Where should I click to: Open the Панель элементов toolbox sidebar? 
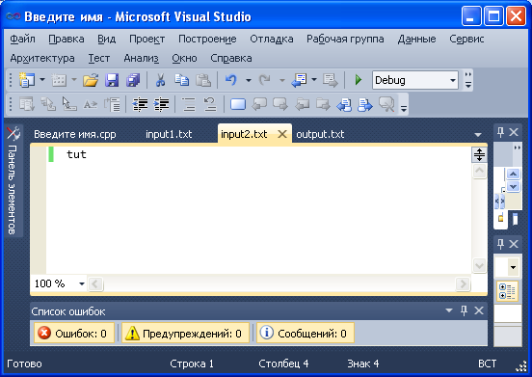click(x=13, y=181)
